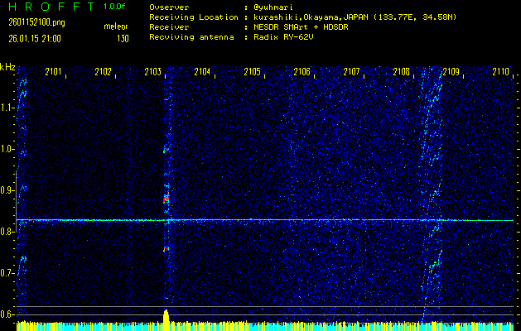Click the 2108 time marker
The width and height of the screenshot is (521, 331).
point(401,71)
